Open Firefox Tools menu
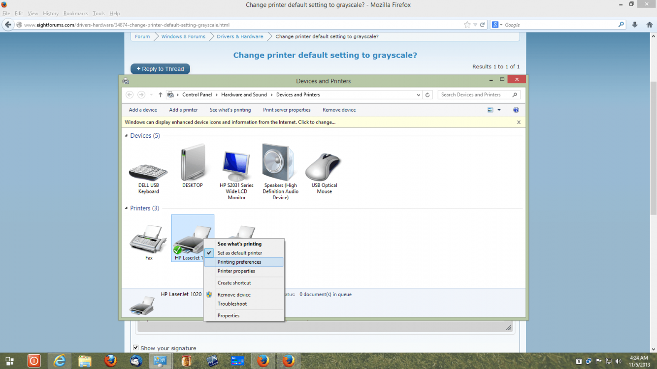This screenshot has width=657, height=369. point(99,14)
